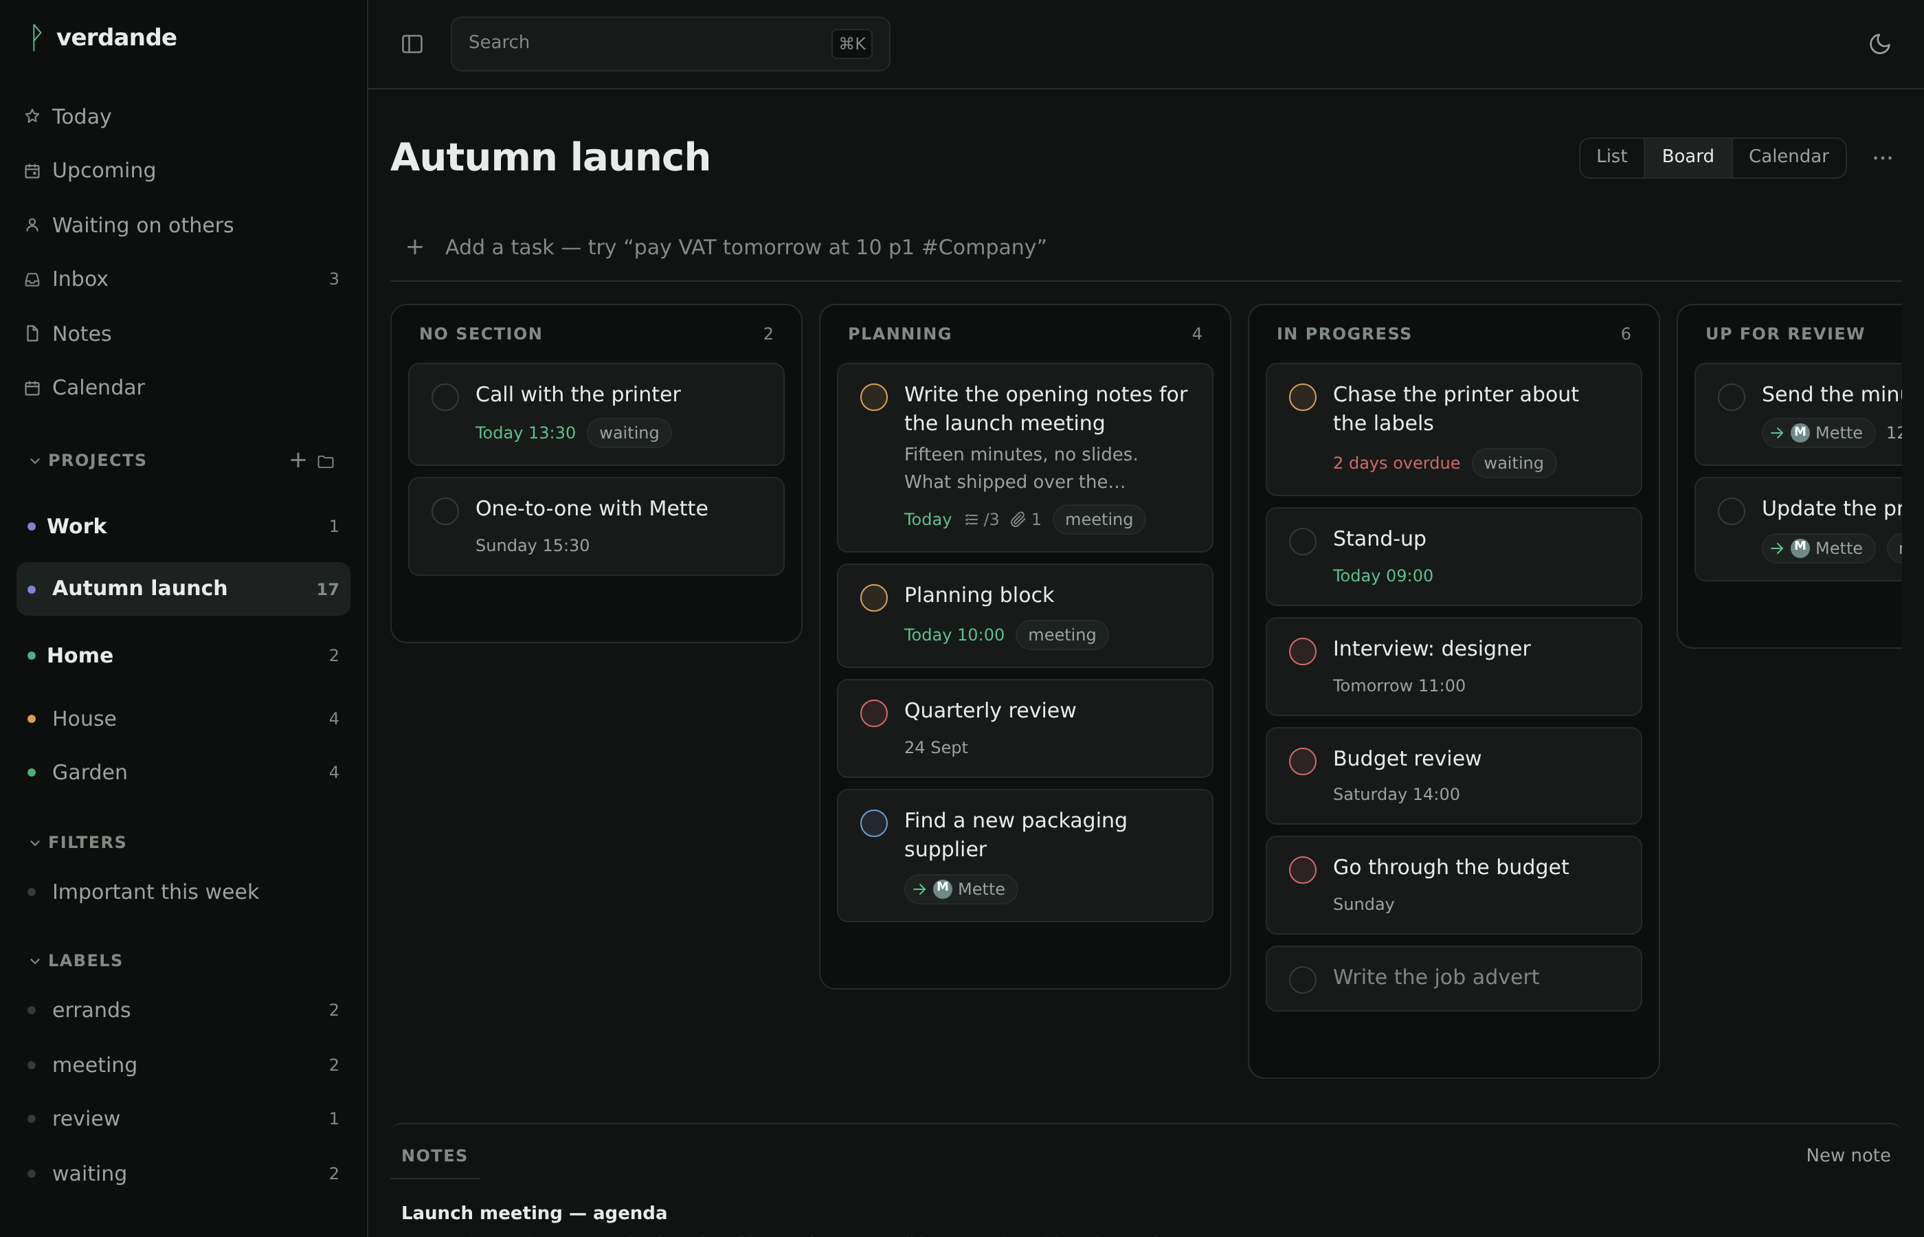1924x1237 pixels.
Task: Open 'Important this week' filter
Action: [x=183, y=893]
